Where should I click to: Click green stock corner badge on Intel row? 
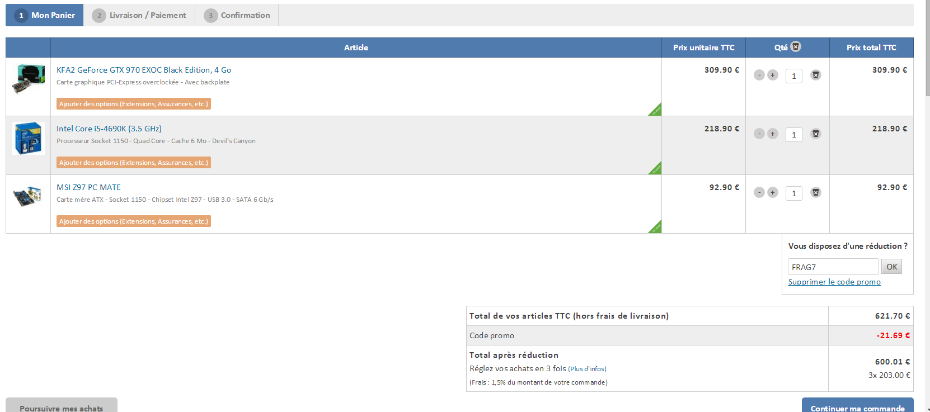tap(656, 169)
